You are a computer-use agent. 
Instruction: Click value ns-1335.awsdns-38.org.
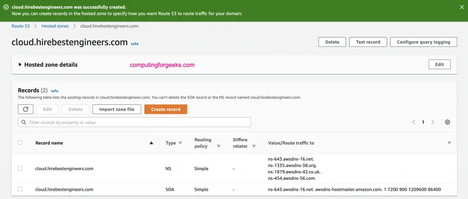coord(292,165)
